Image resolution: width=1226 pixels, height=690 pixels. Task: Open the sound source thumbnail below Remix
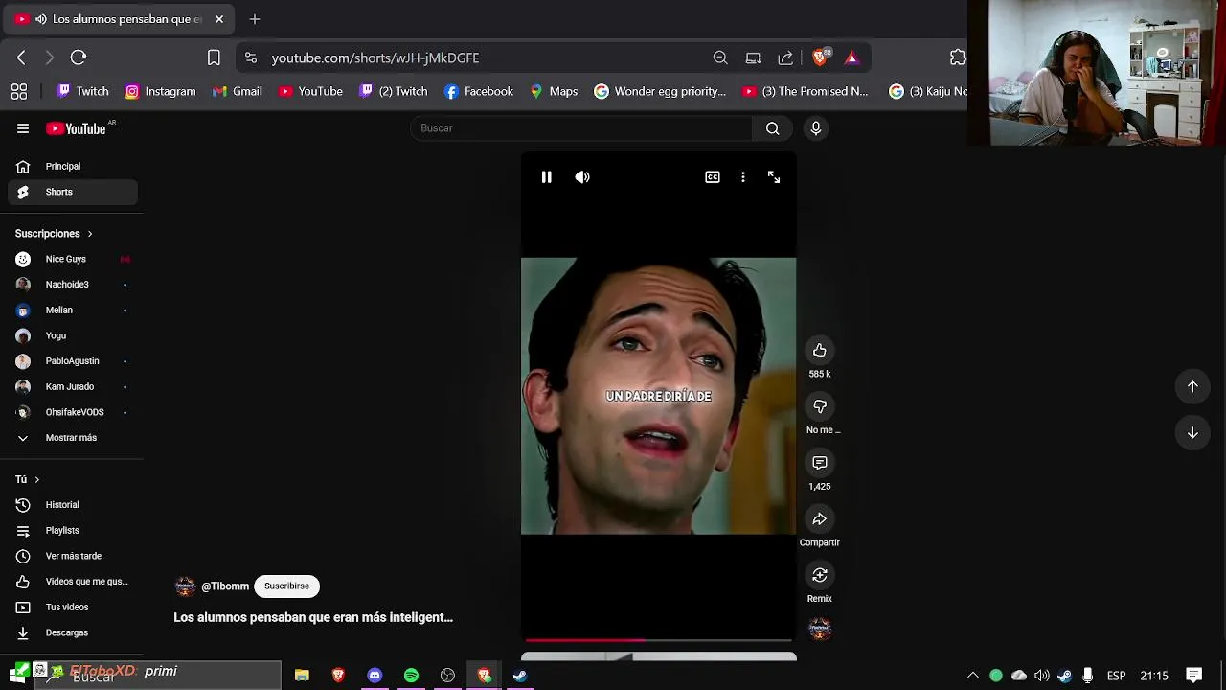(820, 629)
